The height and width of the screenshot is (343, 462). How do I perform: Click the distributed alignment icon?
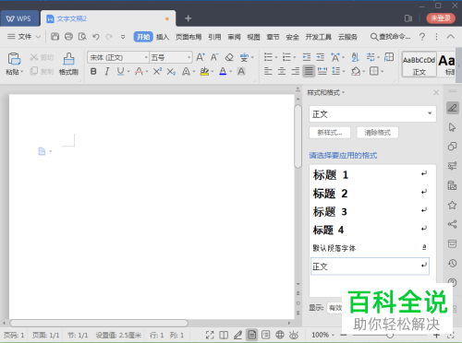(322, 71)
